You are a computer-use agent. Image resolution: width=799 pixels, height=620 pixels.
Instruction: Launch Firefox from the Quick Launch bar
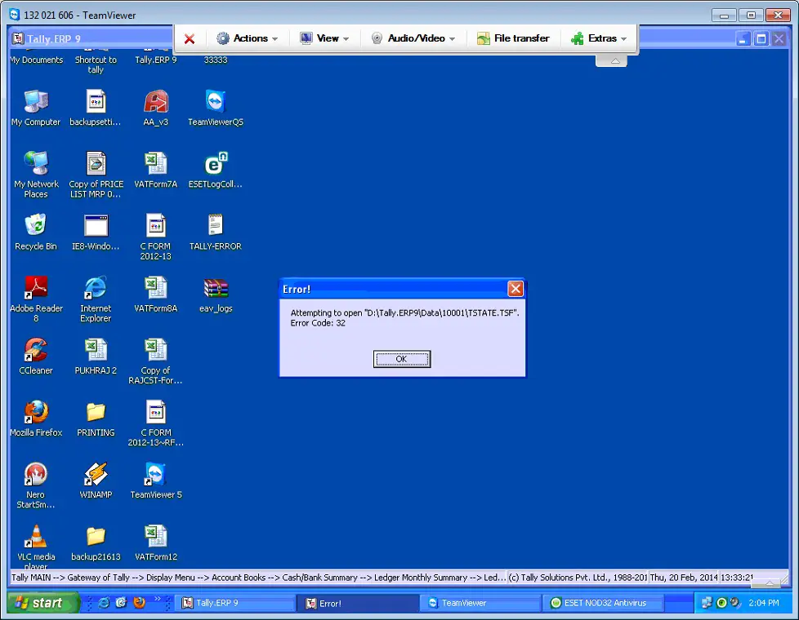139,603
